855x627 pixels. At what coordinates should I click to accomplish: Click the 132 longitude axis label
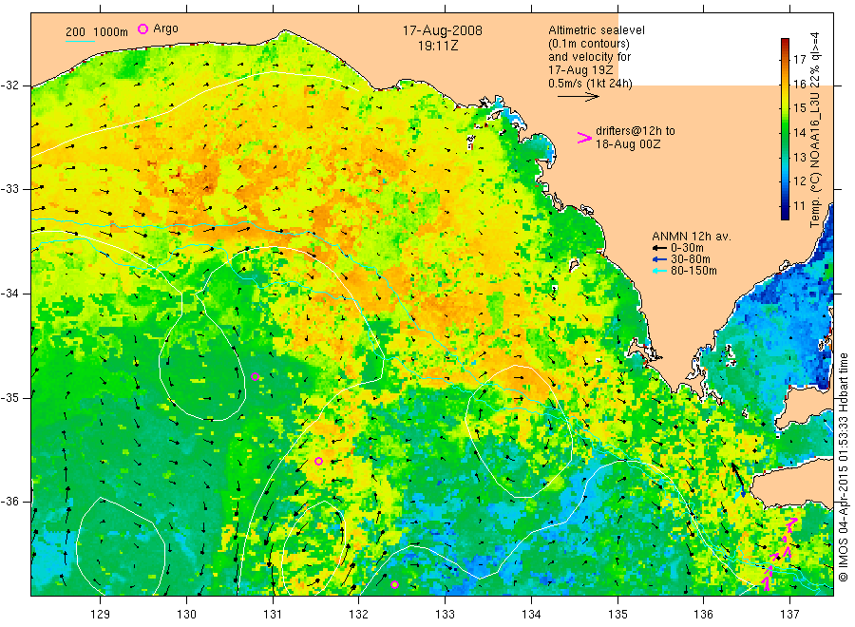click(x=359, y=615)
